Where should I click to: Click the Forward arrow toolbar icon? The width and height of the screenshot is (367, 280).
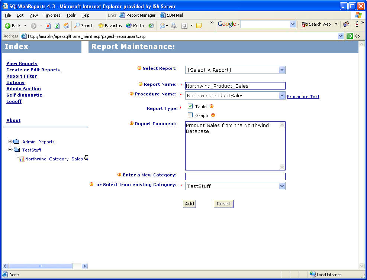coord(33,26)
